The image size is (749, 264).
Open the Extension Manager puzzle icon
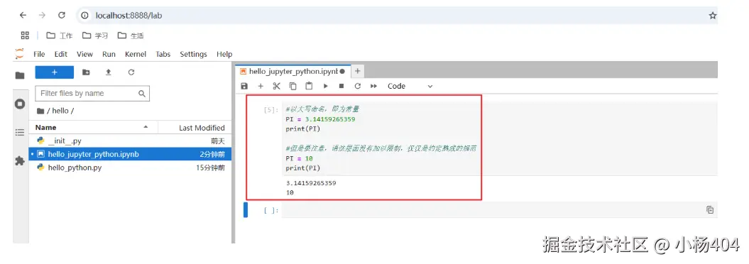click(20, 161)
